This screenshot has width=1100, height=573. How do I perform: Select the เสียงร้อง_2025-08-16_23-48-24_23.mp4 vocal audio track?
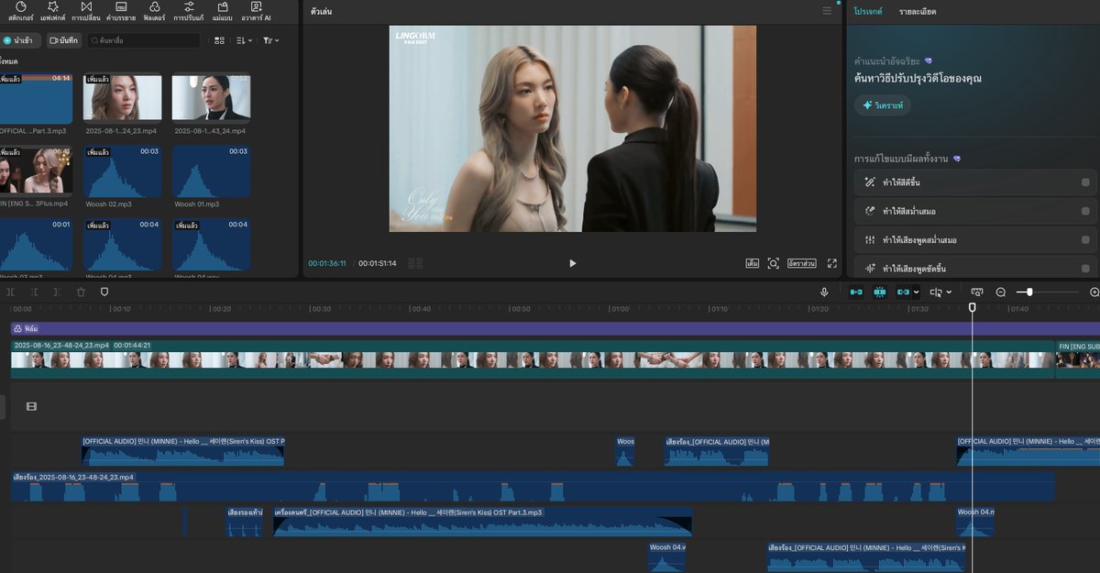pos(533,487)
